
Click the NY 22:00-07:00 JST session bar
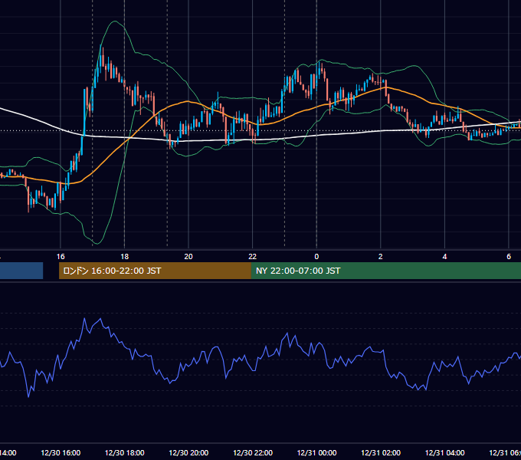385,271
